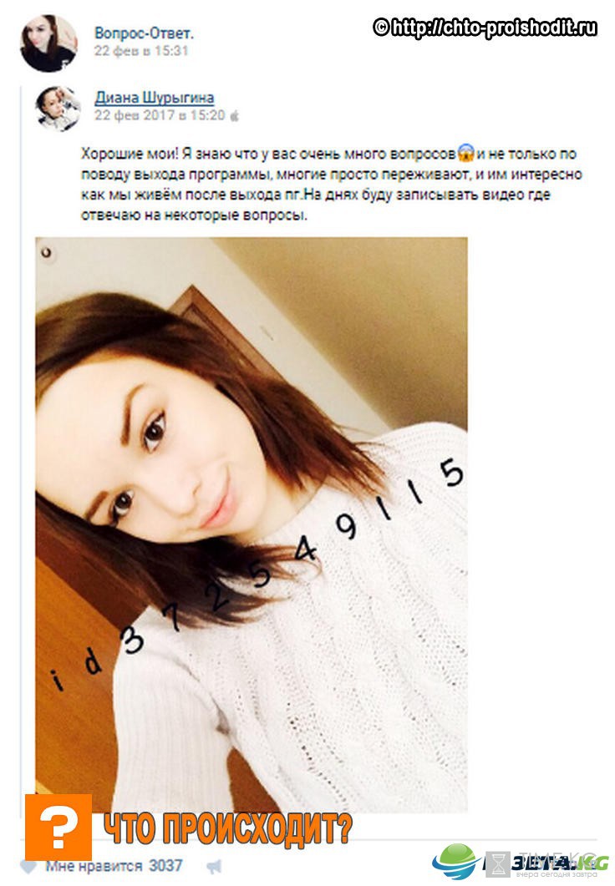
Task: Click the scared emoji in post text
Action: coord(465,153)
